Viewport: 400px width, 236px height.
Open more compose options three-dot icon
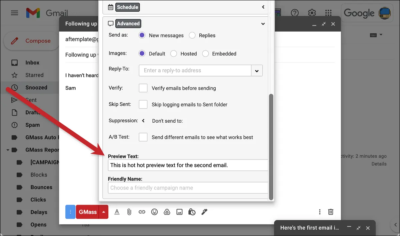point(320,212)
